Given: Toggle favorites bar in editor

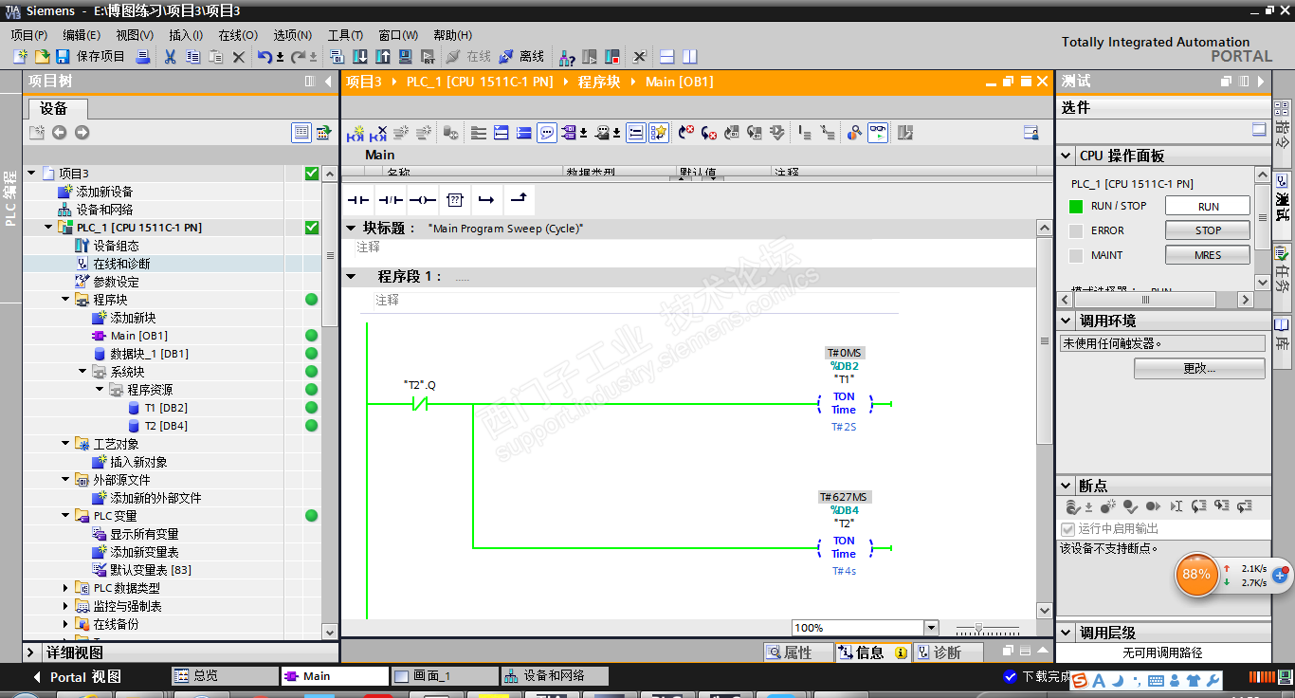Looking at the screenshot, I should (659, 133).
